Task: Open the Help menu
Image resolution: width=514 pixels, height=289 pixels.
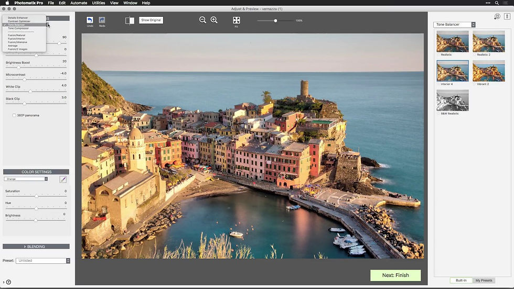Action: (x=146, y=3)
